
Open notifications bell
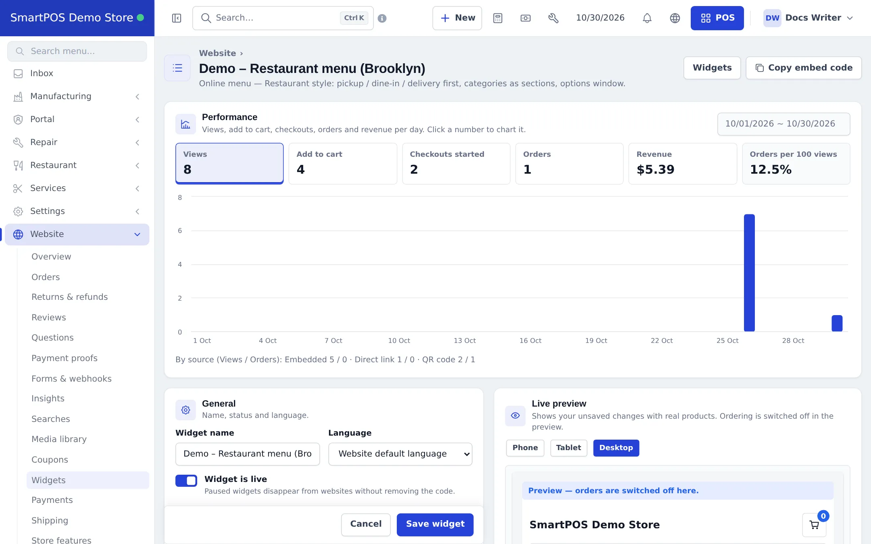click(x=647, y=18)
